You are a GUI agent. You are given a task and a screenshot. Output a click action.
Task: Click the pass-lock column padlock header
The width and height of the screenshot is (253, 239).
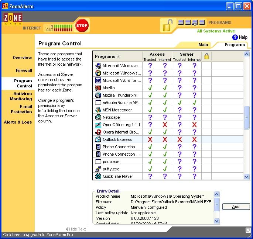pyautogui.click(x=206, y=56)
